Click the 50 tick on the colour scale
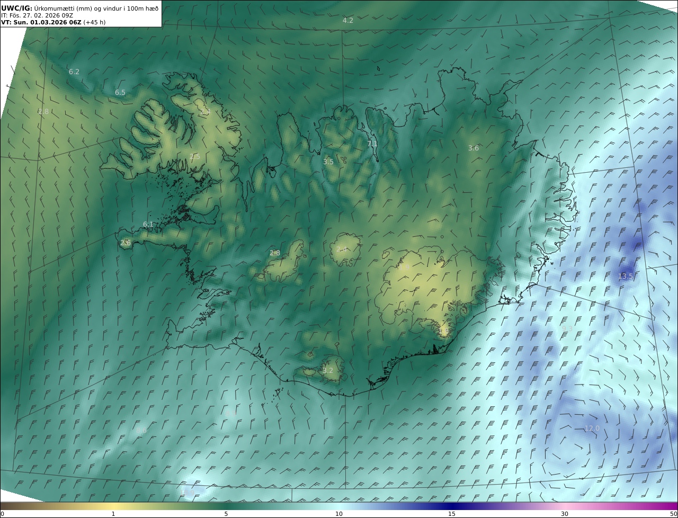 coord(674,514)
